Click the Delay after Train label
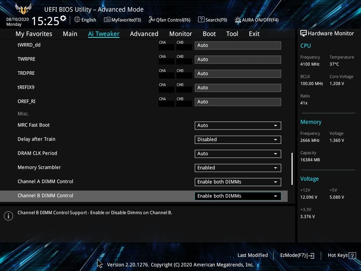Image resolution: width=361 pixels, height=271 pixels. [36, 139]
